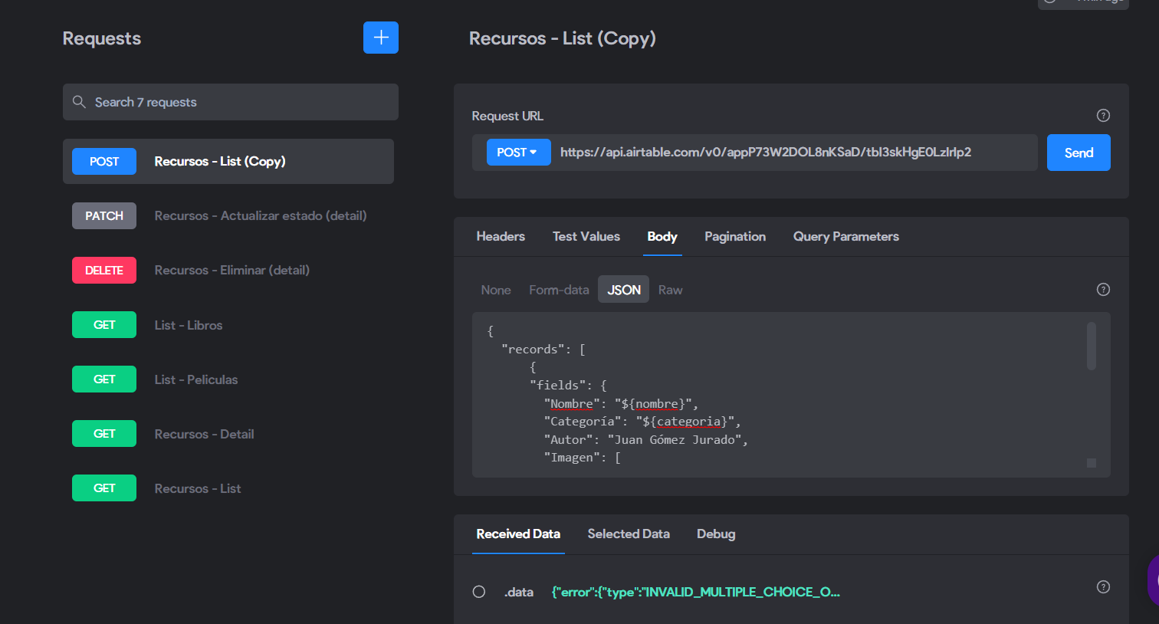This screenshot has width=1159, height=624.
Task: Click the JSON body editor scrollbar
Action: click(1092, 346)
